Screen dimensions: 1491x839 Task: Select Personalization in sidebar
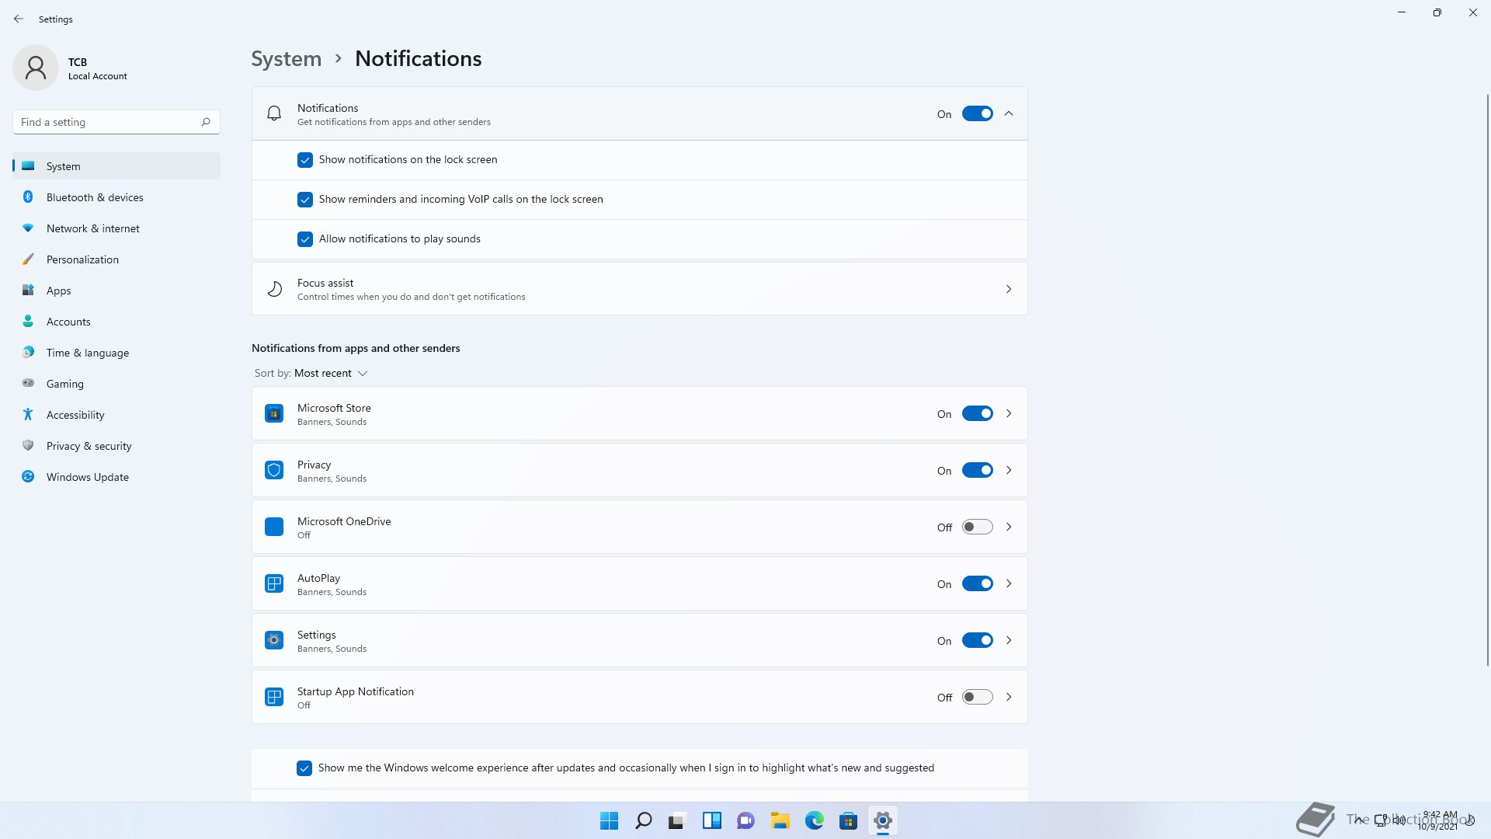(116, 259)
